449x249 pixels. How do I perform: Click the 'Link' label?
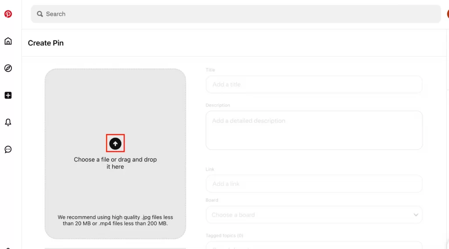point(210,169)
